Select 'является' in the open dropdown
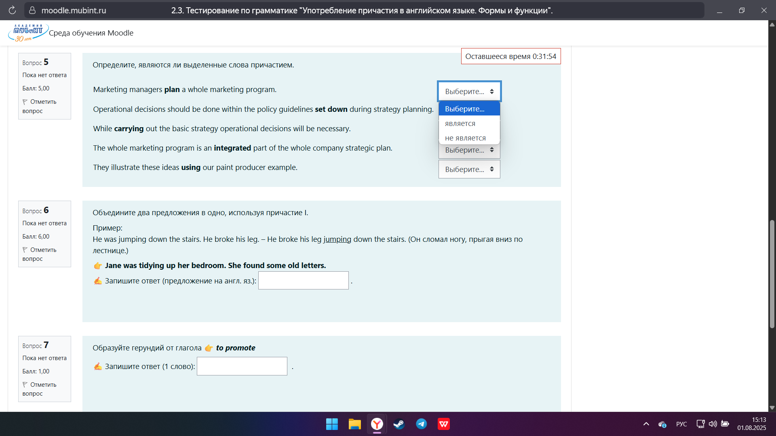 coord(460,124)
